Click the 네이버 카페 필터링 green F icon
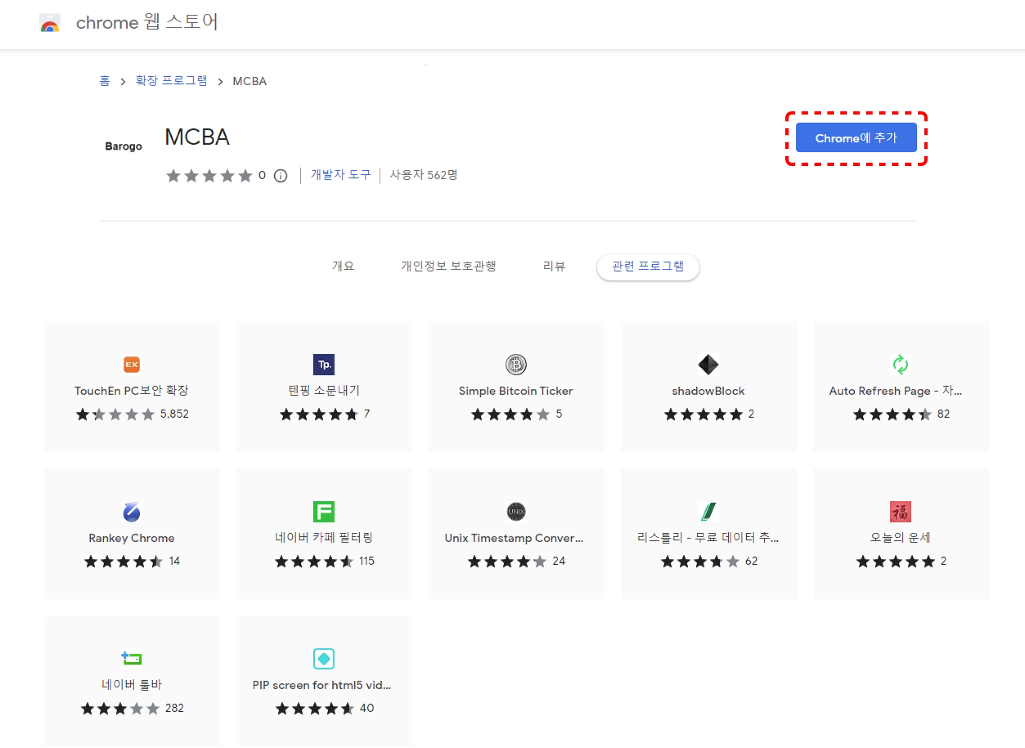The image size is (1025, 748). (x=324, y=511)
